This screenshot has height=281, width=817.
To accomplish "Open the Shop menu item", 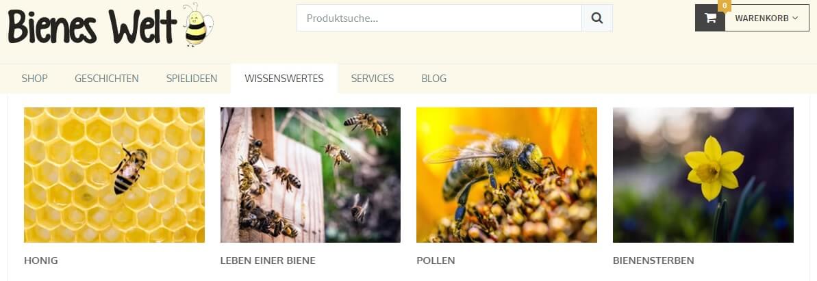I will click(34, 79).
